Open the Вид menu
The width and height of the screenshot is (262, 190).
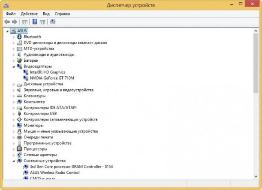pyautogui.click(x=46, y=14)
